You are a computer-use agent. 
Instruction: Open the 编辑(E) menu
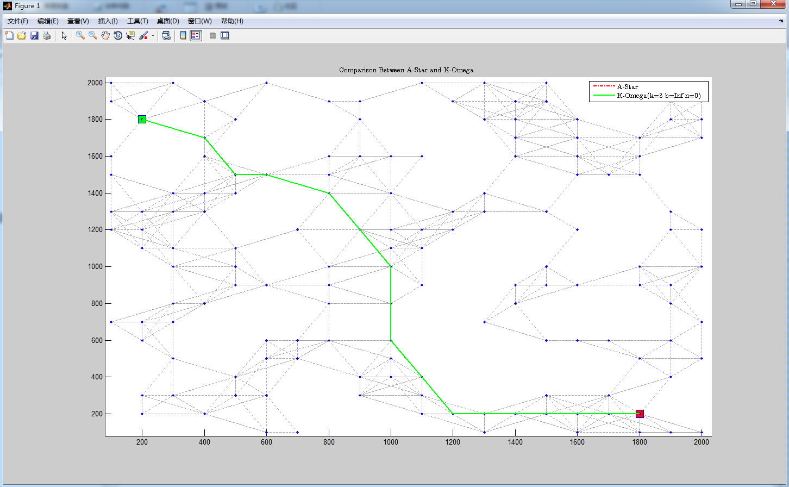(x=48, y=21)
